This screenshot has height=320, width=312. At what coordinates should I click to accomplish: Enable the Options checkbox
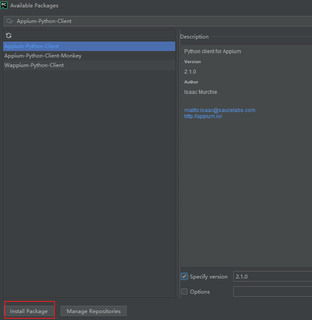click(184, 291)
